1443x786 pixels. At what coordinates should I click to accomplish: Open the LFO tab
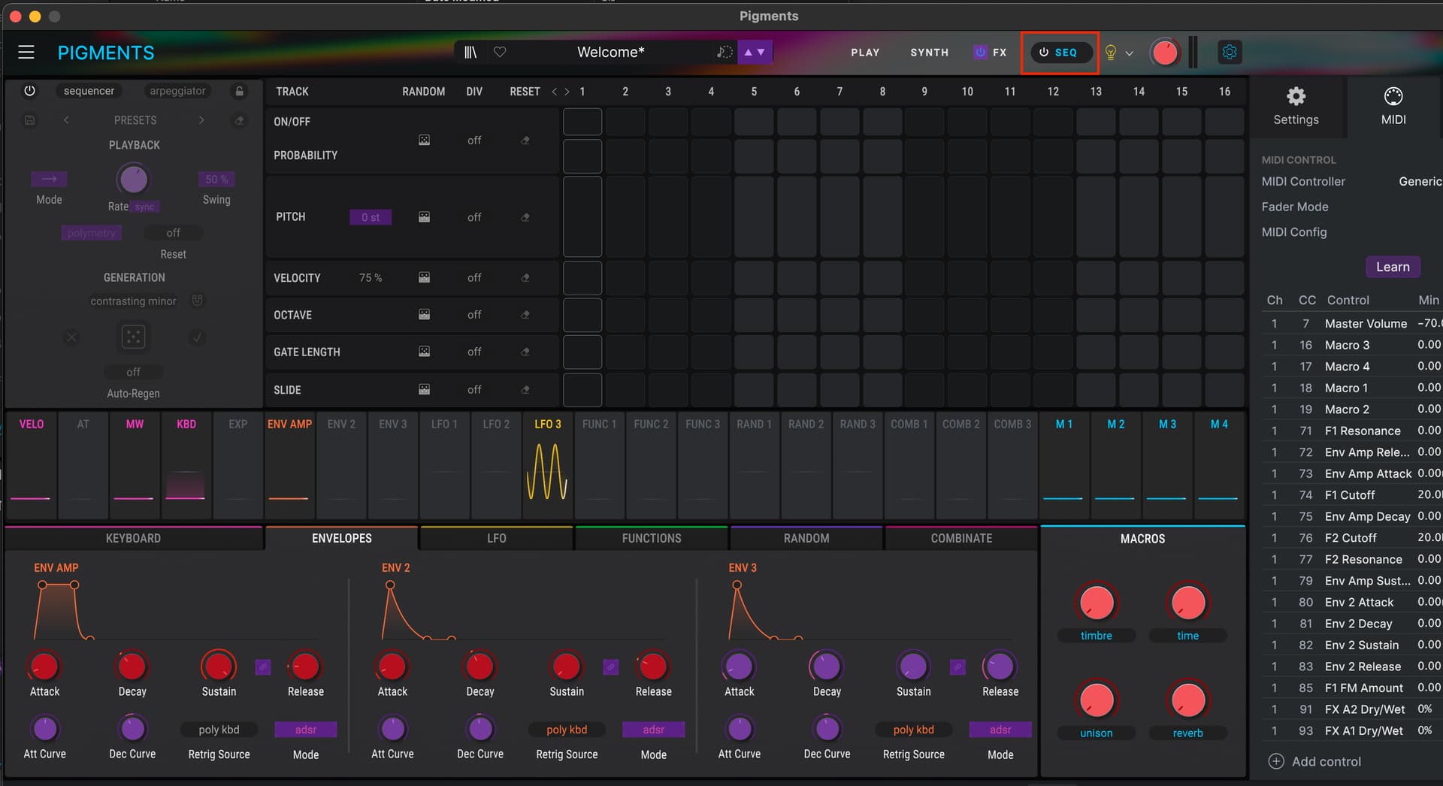[x=497, y=538]
